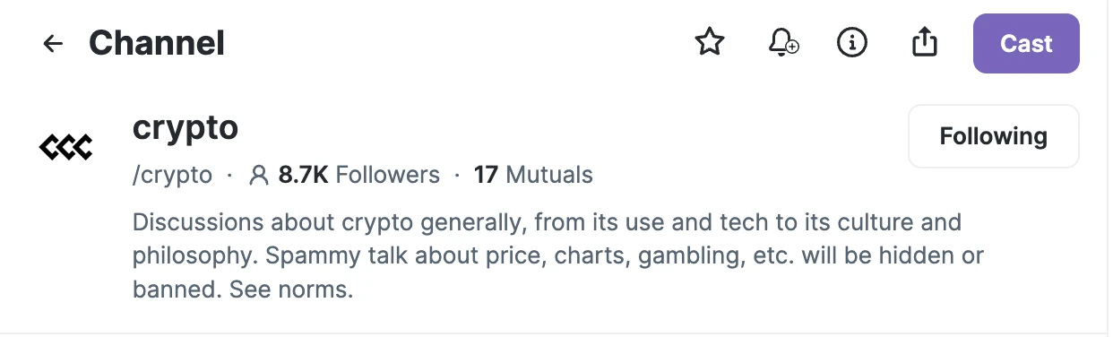This screenshot has width=1113, height=337.
Task: Favorite the channel with the star icon
Action: point(710,42)
